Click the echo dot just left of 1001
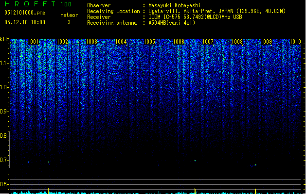The width and height of the screenshot is (306, 194). pyautogui.click(x=28, y=162)
